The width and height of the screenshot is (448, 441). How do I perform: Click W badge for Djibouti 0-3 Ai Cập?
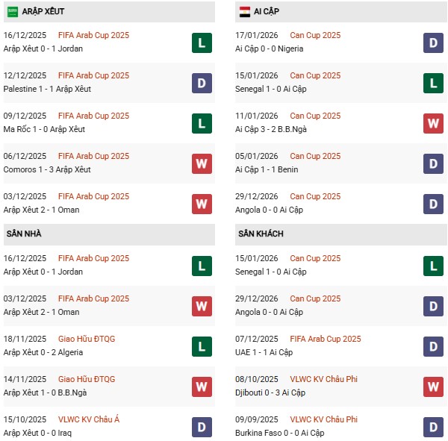click(434, 387)
